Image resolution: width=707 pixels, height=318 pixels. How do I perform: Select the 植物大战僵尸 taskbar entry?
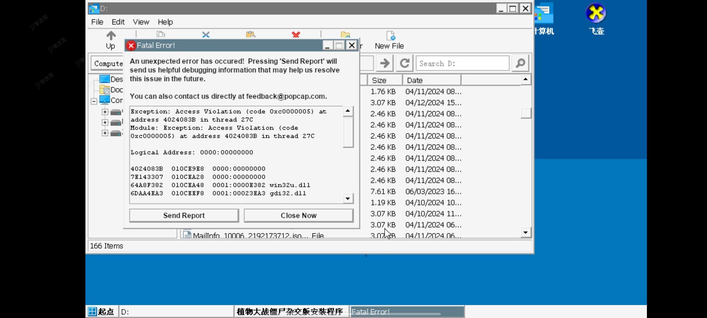point(290,311)
